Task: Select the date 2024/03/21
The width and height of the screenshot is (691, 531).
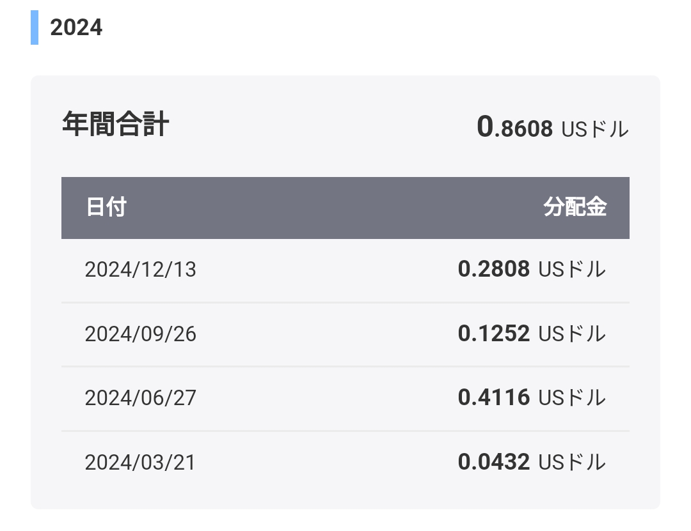Action: click(139, 463)
